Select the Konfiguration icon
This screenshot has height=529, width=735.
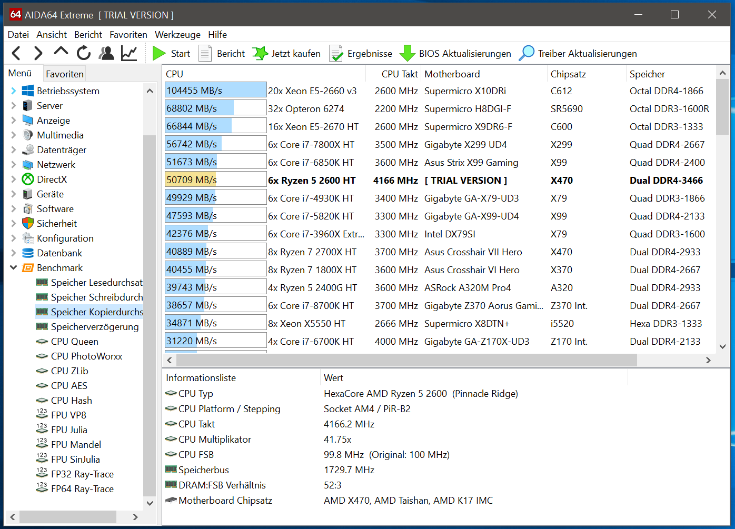tap(28, 238)
